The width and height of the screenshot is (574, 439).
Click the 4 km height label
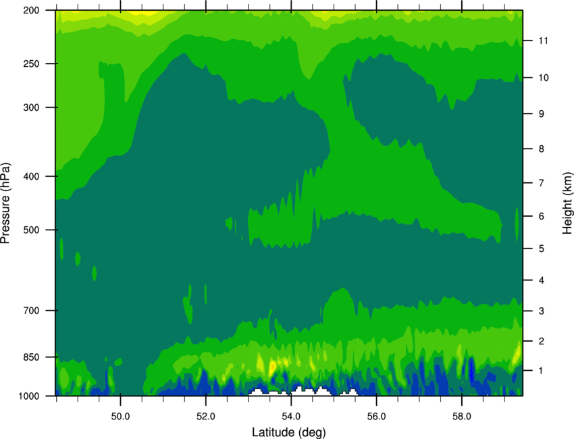click(x=542, y=280)
